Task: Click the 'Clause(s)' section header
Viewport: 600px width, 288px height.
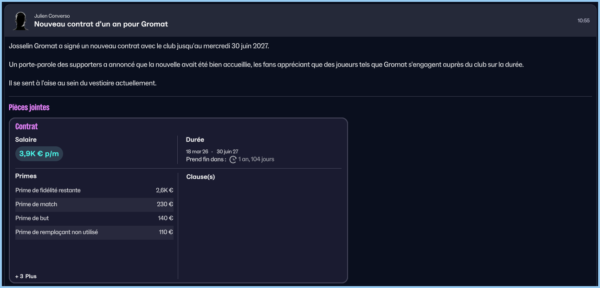Action: point(200,177)
